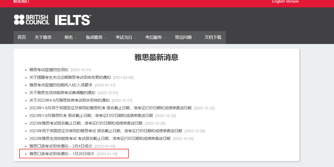Read the 关于雅思生活技能类考试费调整的通知 notice
This screenshot has height=167, width=334.
click(x=62, y=93)
